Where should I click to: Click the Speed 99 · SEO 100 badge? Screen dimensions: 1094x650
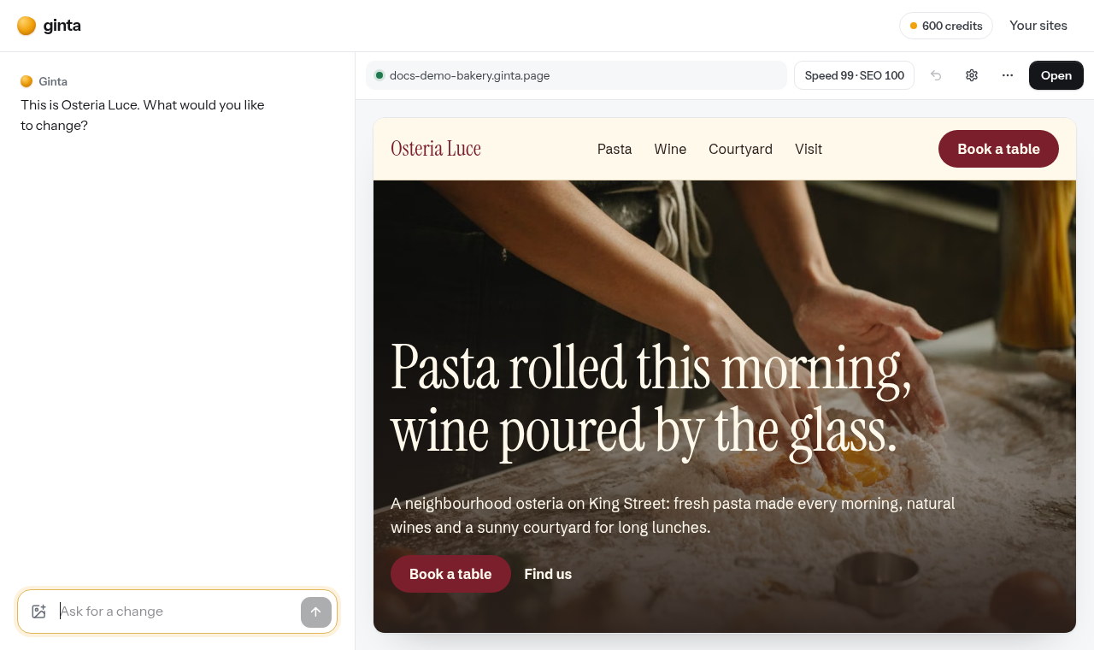coord(855,75)
